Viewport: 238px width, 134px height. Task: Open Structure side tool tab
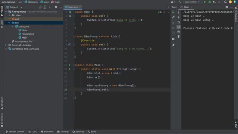pyautogui.click(x=2, y=103)
